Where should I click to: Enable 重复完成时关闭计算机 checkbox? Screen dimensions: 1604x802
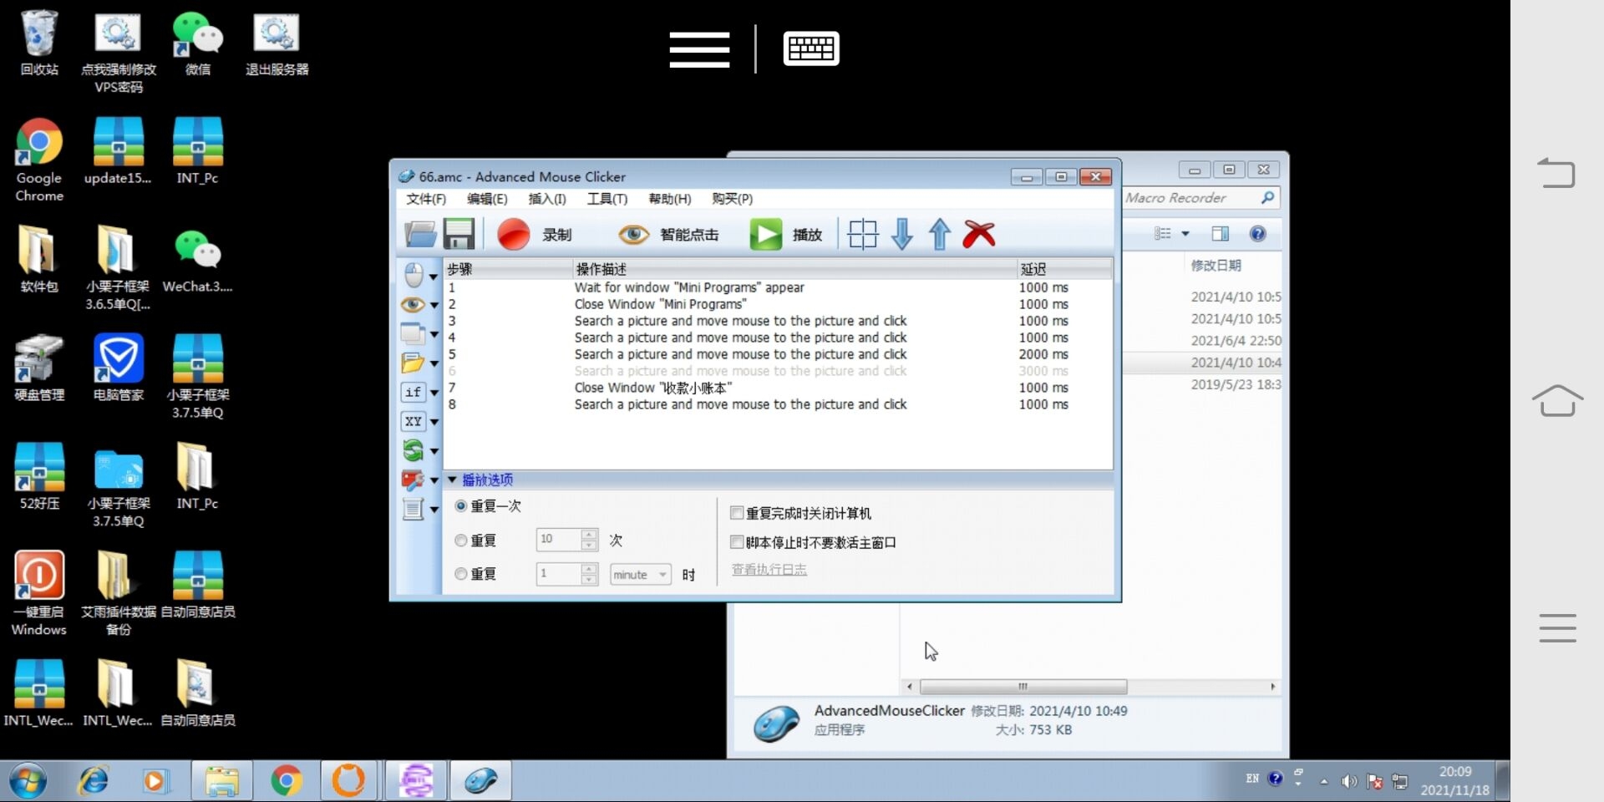click(737, 513)
